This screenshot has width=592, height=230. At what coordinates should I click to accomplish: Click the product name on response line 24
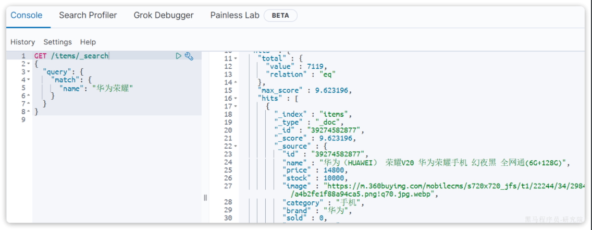(x=442, y=163)
